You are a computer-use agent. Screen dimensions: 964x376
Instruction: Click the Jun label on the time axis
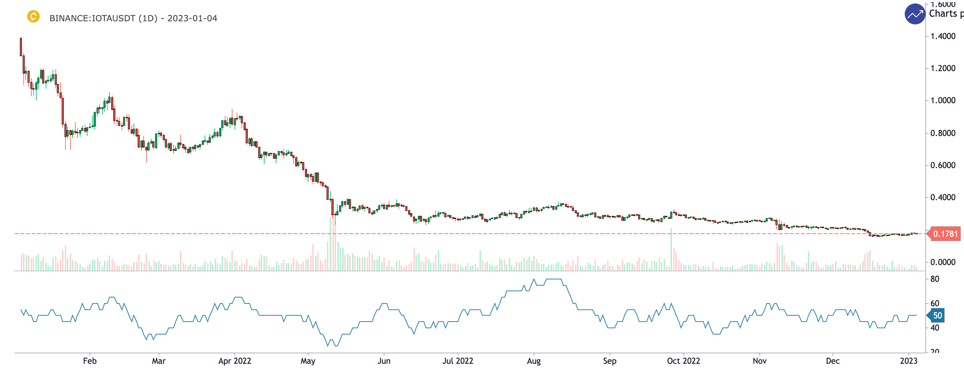point(384,361)
